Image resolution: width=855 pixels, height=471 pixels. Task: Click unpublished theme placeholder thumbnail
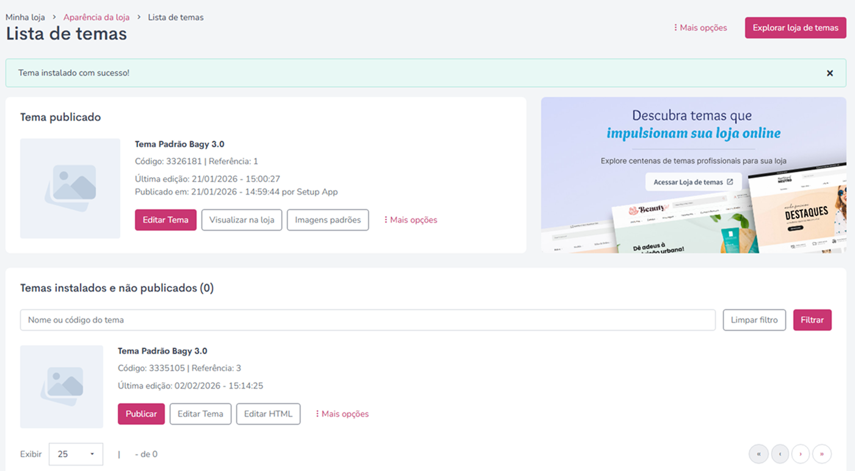click(x=62, y=387)
